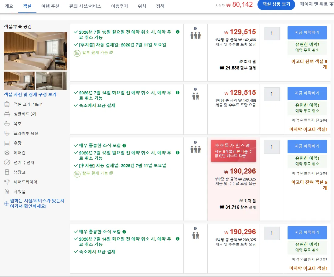
Task: Click the three-guest occupancy icon in first offer
Action: pyautogui.click(x=196, y=35)
